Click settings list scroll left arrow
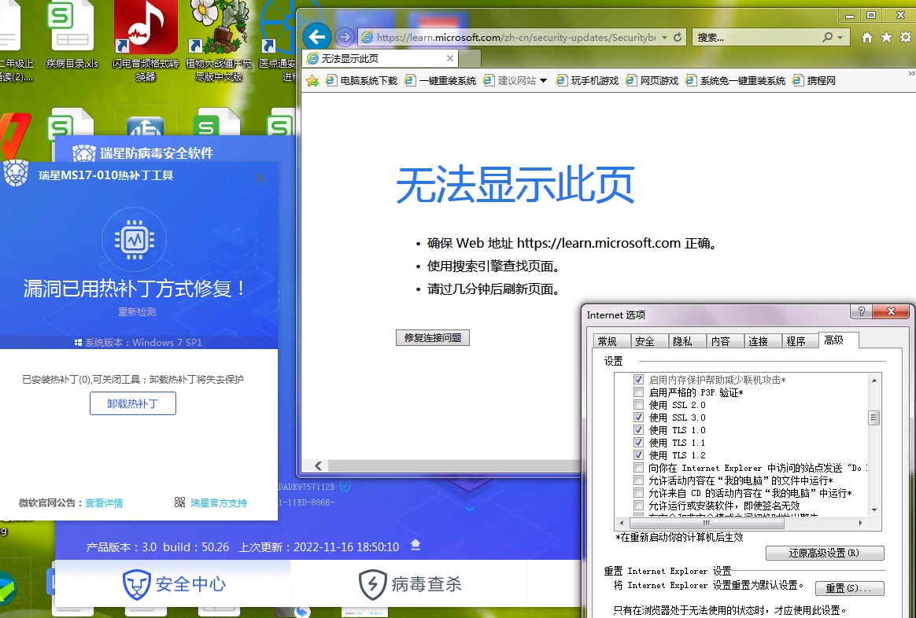This screenshot has height=618, width=916. pyautogui.click(x=621, y=523)
